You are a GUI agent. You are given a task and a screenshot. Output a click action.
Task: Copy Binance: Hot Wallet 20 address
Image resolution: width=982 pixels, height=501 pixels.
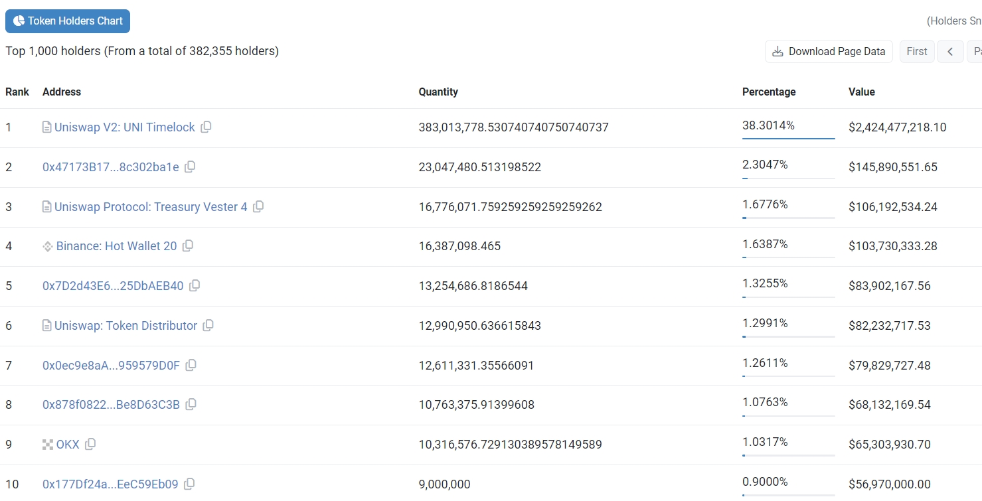(x=188, y=246)
